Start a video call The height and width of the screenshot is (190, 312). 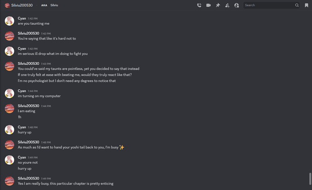tap(208, 5)
